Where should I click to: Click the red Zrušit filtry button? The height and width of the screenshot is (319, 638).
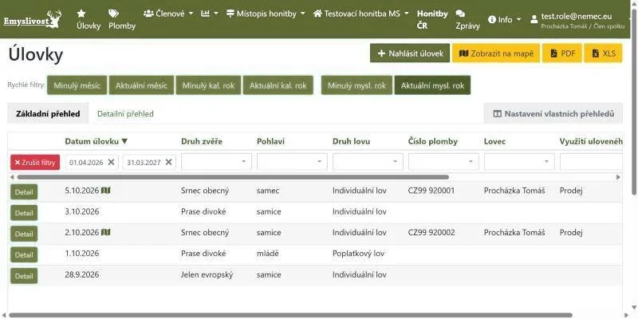coord(35,162)
